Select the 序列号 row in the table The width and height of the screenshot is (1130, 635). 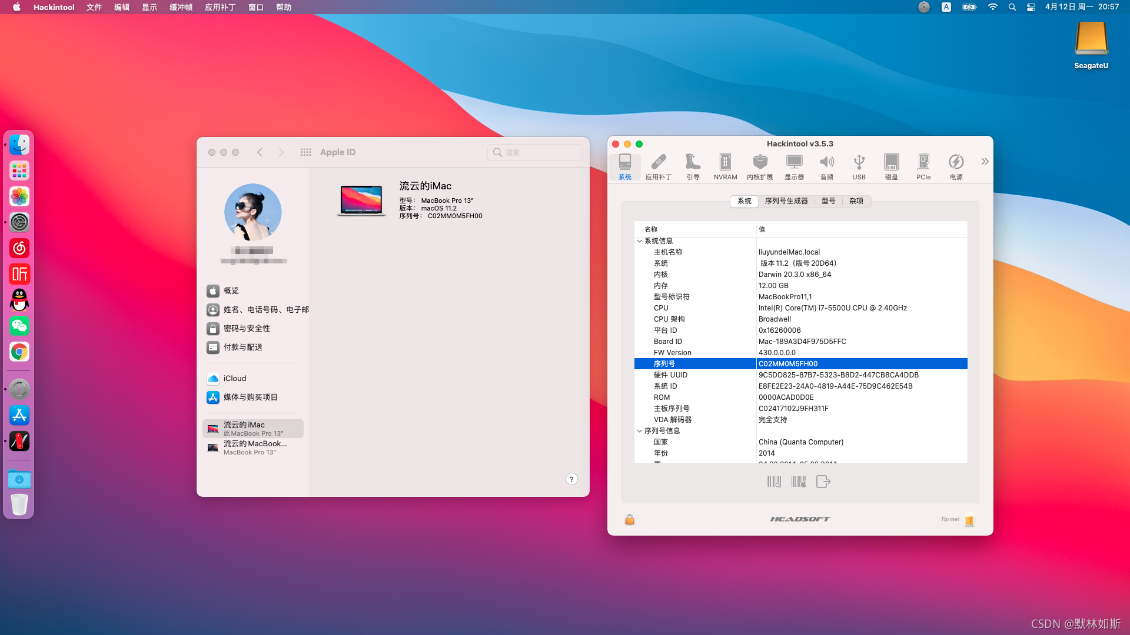click(x=800, y=364)
